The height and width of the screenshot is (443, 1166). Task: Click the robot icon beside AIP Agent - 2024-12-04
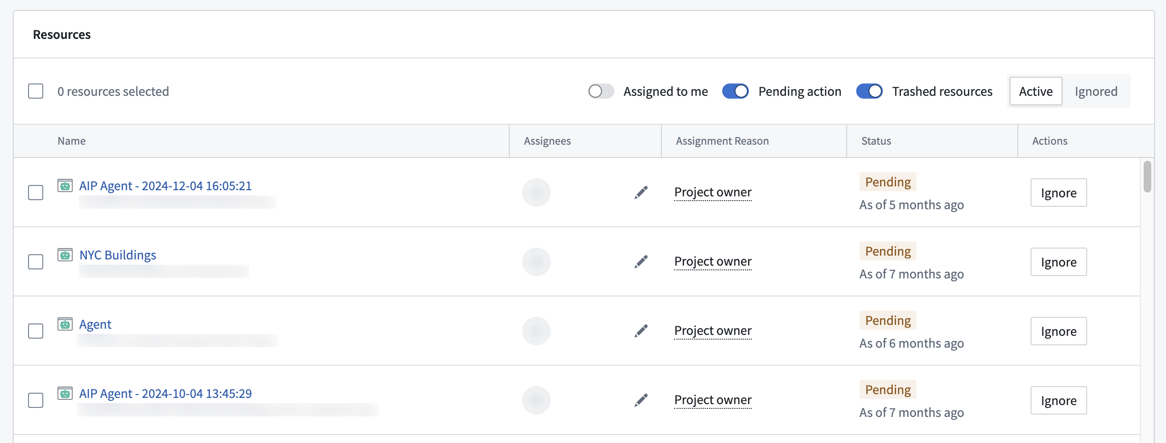point(65,185)
